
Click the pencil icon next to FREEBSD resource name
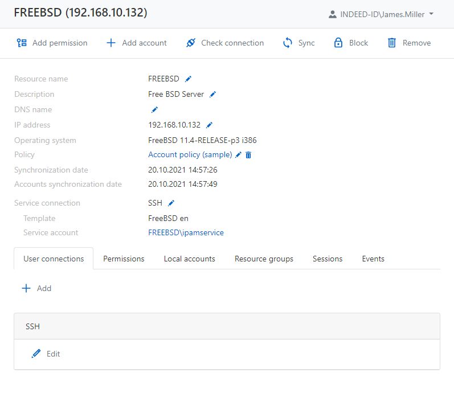click(x=189, y=79)
